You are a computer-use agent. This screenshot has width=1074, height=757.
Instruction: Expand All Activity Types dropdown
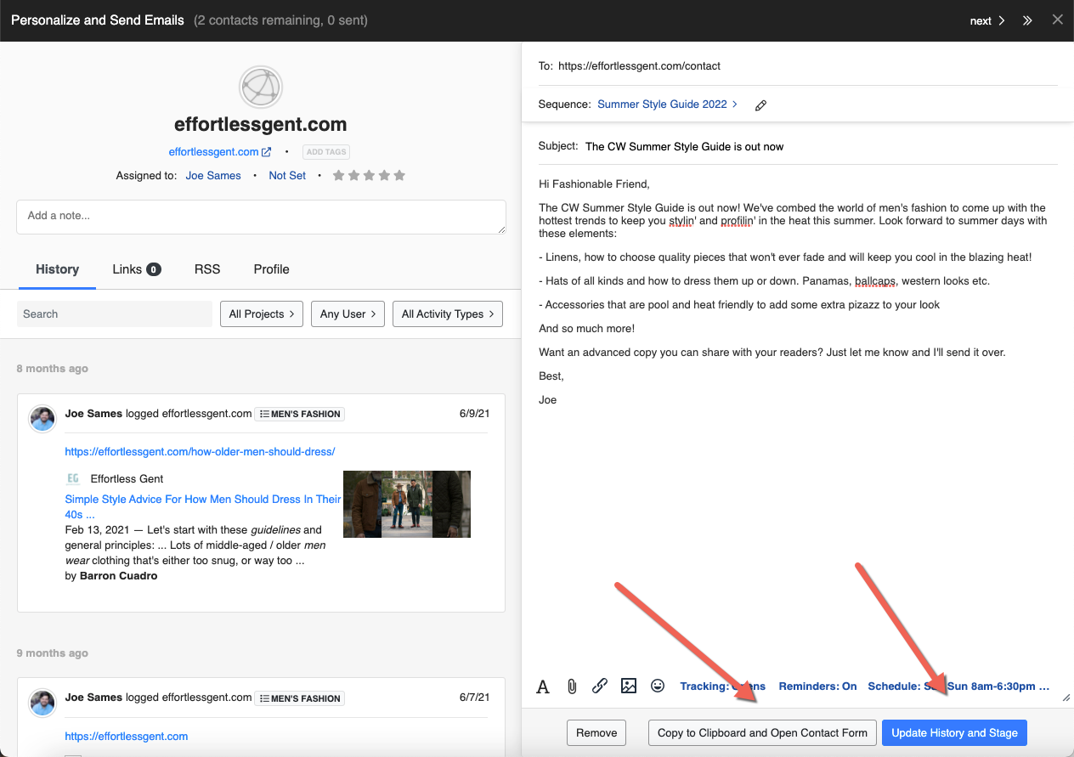click(x=447, y=314)
